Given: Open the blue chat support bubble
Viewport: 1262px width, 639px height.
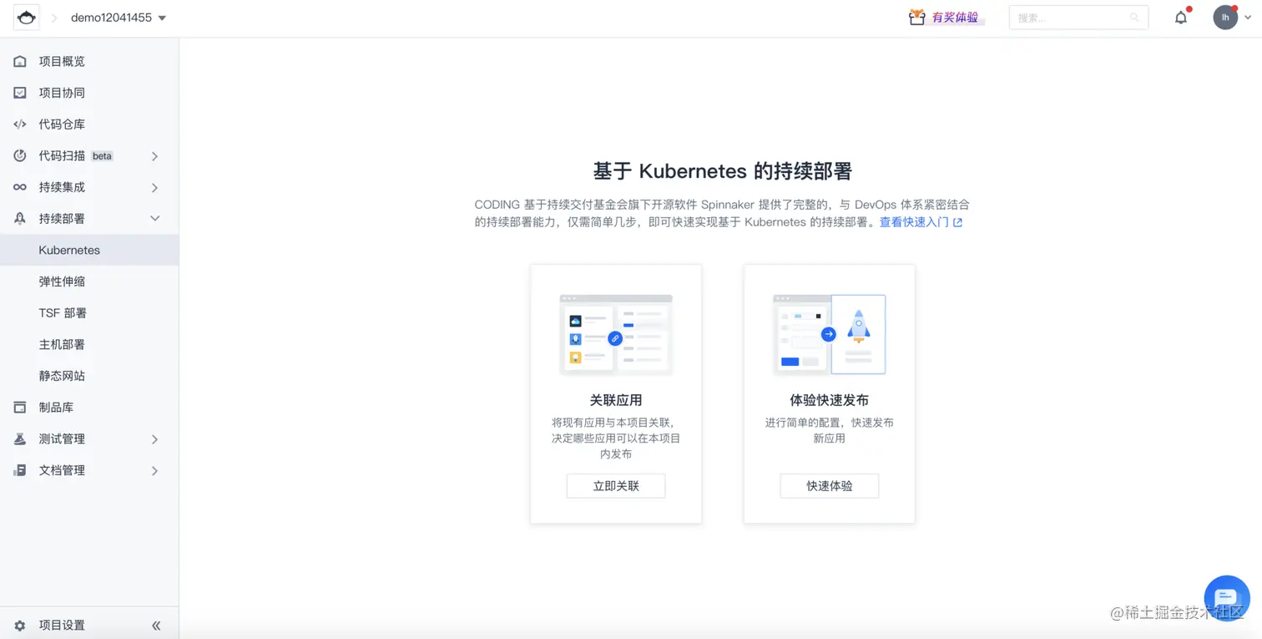Looking at the screenshot, I should coord(1226,597).
